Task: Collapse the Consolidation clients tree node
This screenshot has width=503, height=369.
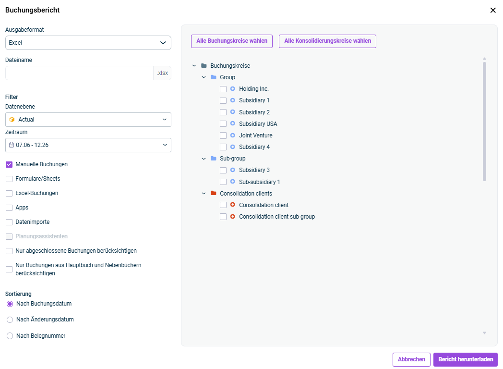Action: point(204,194)
